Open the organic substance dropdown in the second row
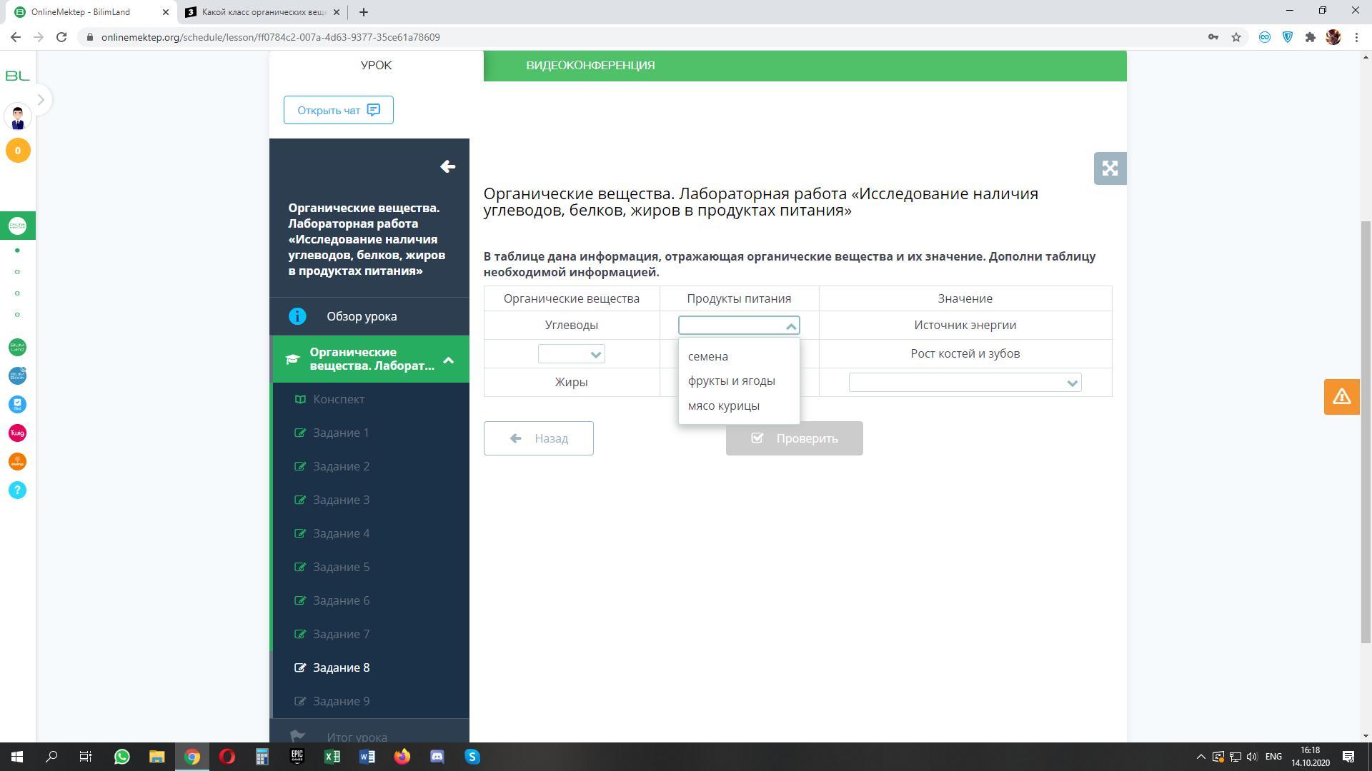This screenshot has height=771, width=1372. (571, 354)
